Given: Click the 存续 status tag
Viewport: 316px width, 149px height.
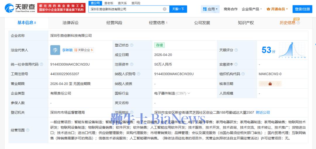Looking at the screenshot, I should 159,45.
